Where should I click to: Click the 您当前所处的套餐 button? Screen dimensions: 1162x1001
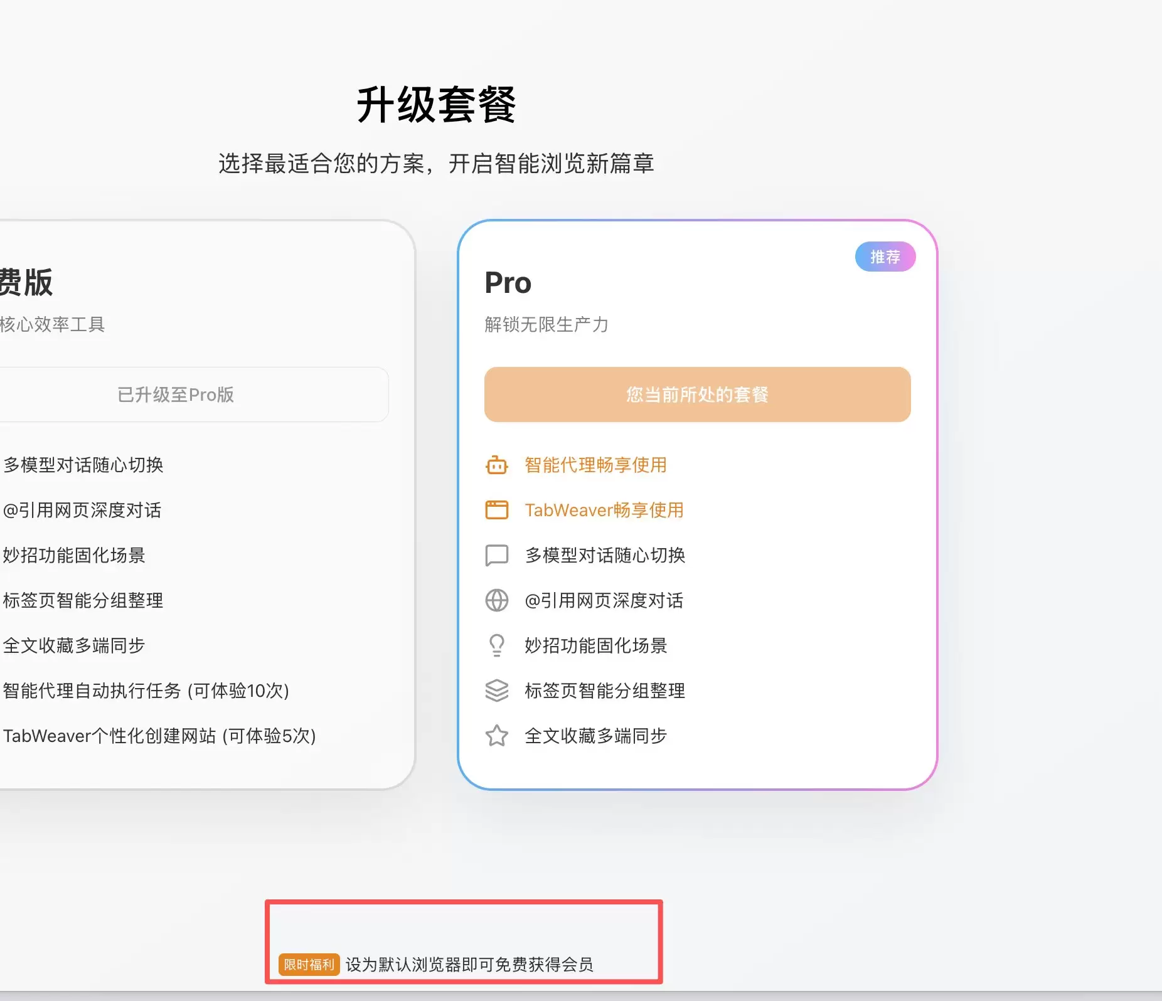(x=696, y=395)
